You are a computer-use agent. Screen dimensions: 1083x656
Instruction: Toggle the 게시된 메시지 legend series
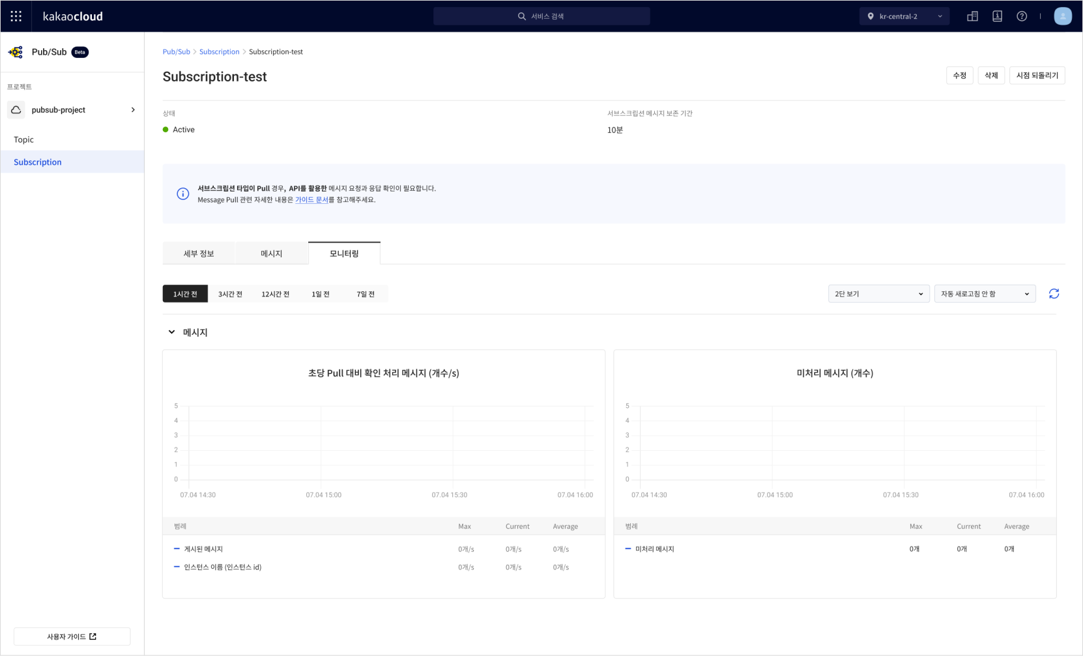pyautogui.click(x=199, y=549)
